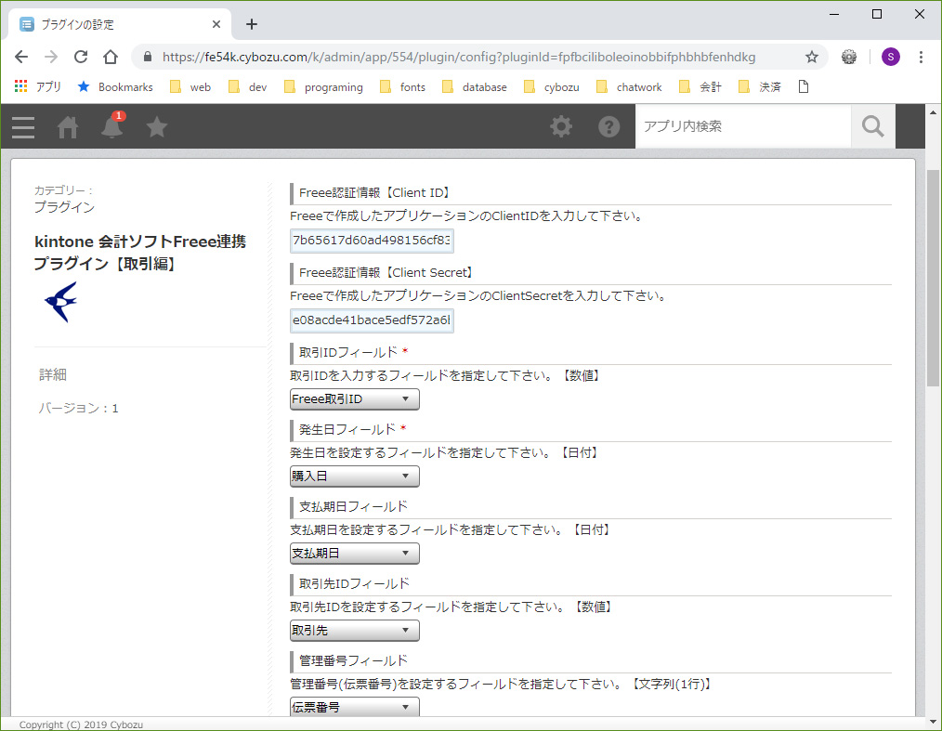942x731 pixels.
Task: Open the Bookmarks folder in bookmarks bar
Action: tap(115, 87)
